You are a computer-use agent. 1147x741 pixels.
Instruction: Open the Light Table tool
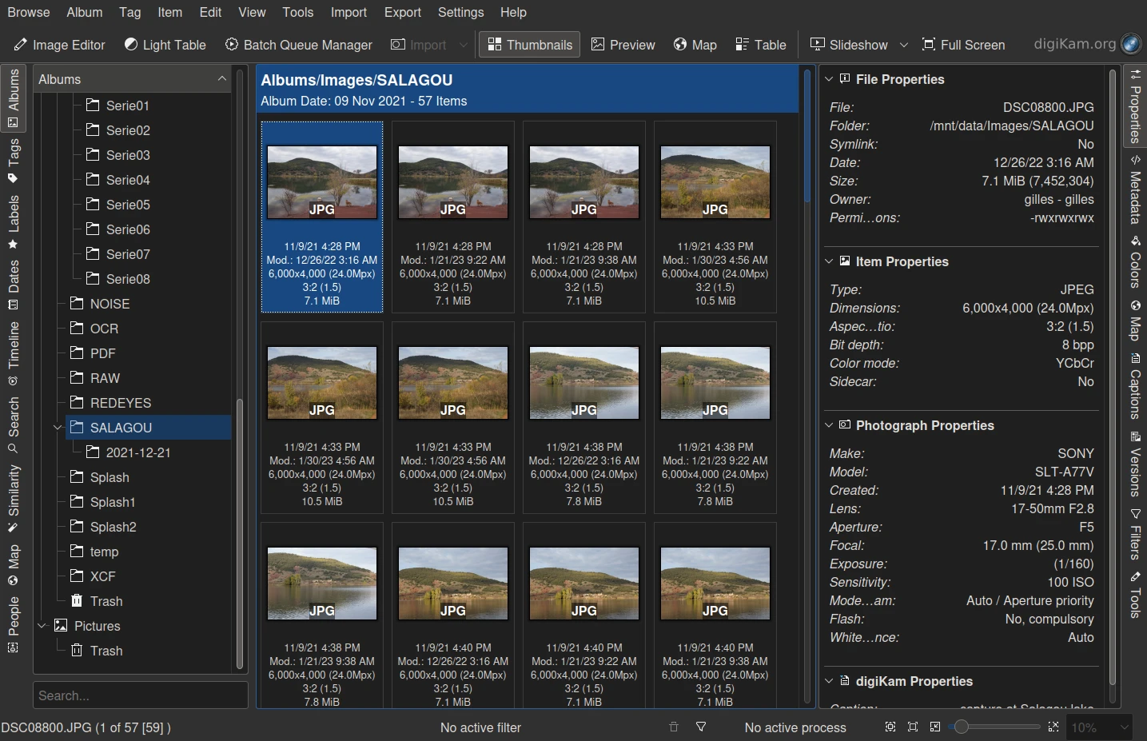(x=165, y=45)
